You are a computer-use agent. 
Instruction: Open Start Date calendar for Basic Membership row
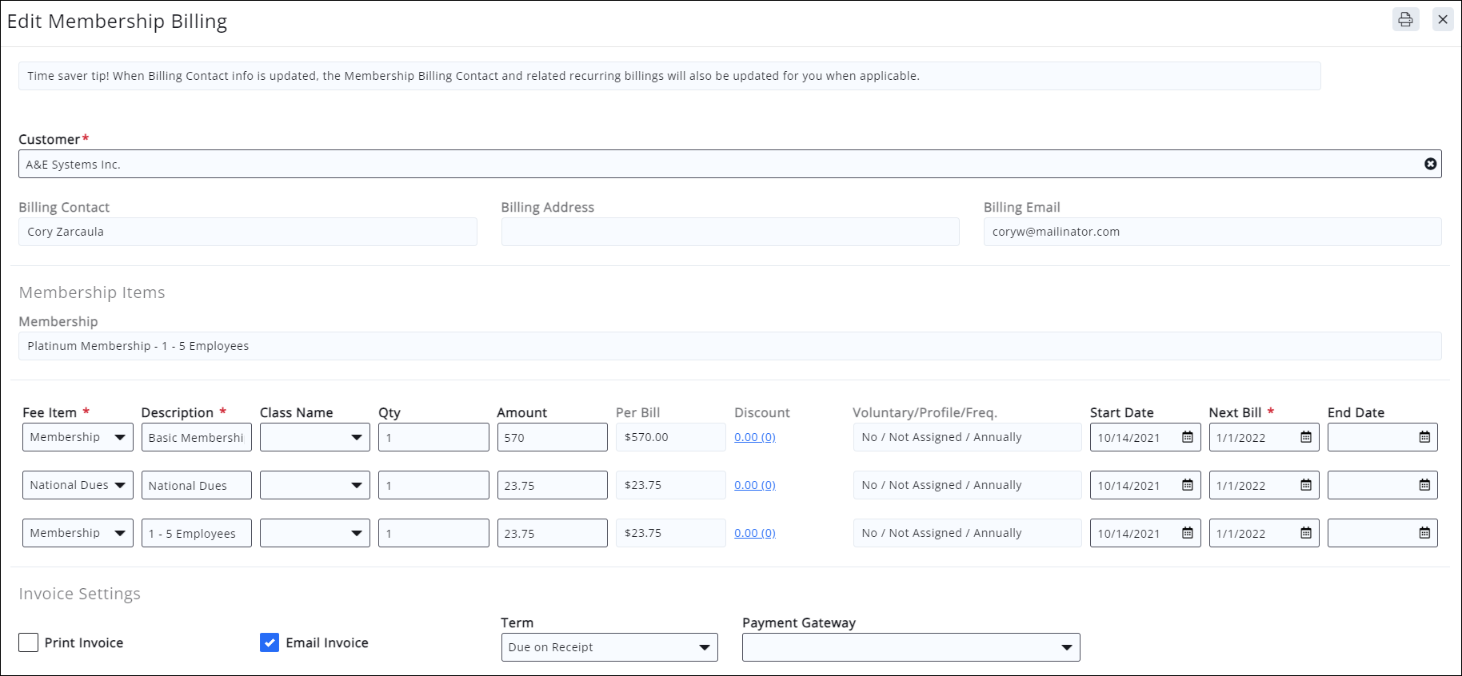pyautogui.click(x=1188, y=437)
